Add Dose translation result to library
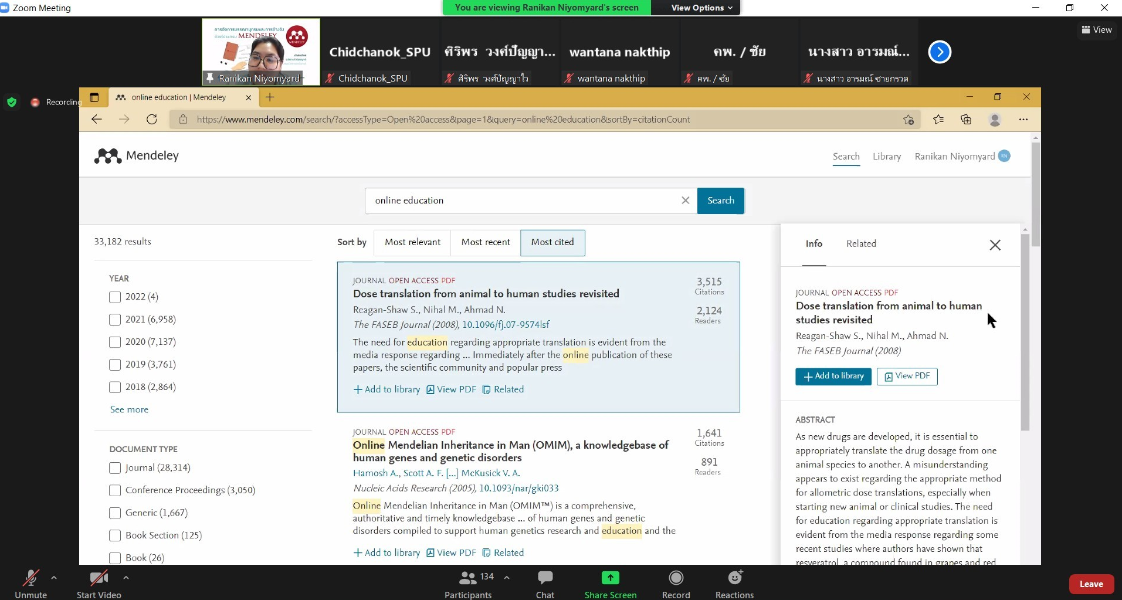The height and width of the screenshot is (600, 1122). point(387,389)
